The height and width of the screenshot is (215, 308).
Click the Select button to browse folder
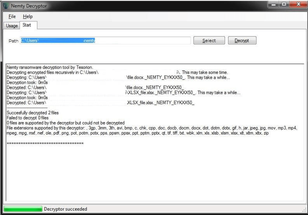pos(209,40)
